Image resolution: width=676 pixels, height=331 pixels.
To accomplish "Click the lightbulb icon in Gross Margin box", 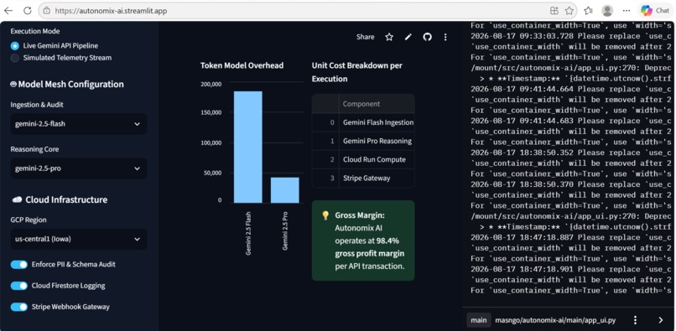I will tap(326, 215).
